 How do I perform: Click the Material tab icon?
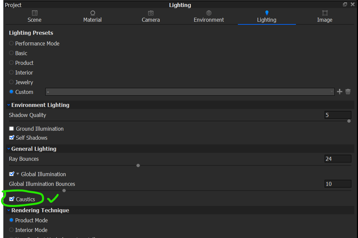92,13
